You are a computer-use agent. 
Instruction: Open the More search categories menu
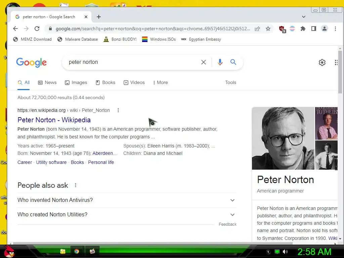pyautogui.click(x=160, y=83)
